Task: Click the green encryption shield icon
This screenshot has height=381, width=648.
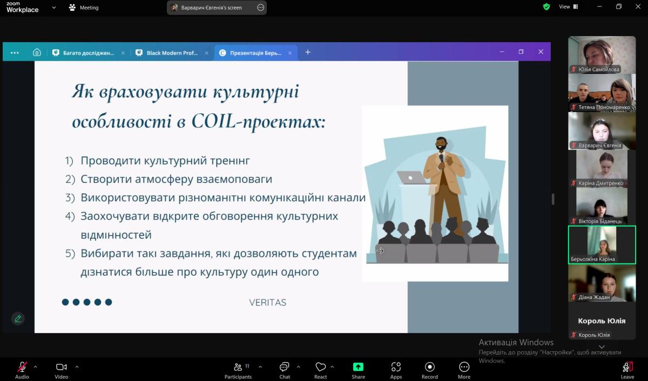Action: click(546, 7)
